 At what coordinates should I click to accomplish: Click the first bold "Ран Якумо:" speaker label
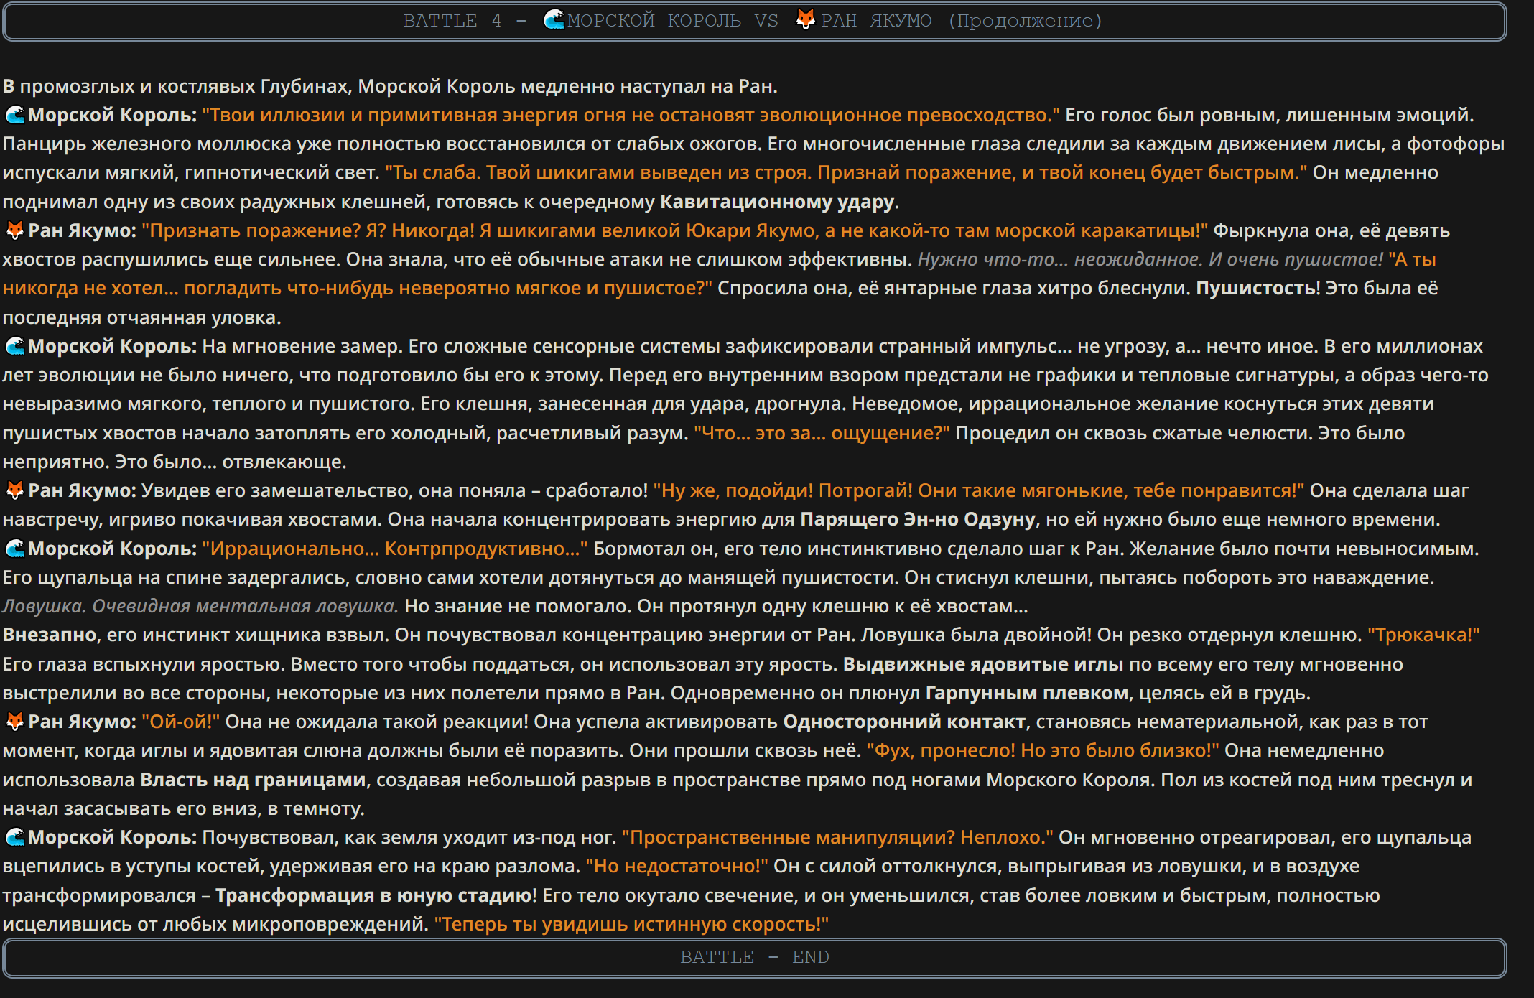point(82,230)
